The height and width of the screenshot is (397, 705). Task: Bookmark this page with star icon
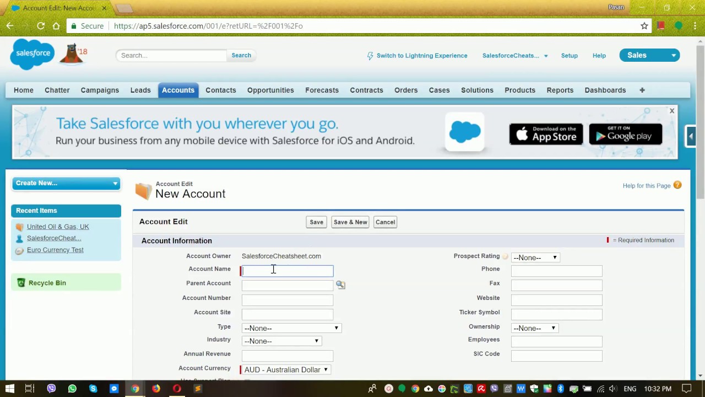[x=644, y=26]
